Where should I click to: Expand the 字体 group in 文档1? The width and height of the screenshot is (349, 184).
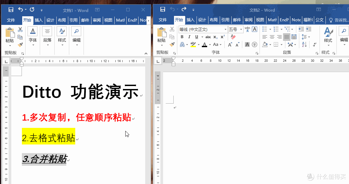[33, 37]
